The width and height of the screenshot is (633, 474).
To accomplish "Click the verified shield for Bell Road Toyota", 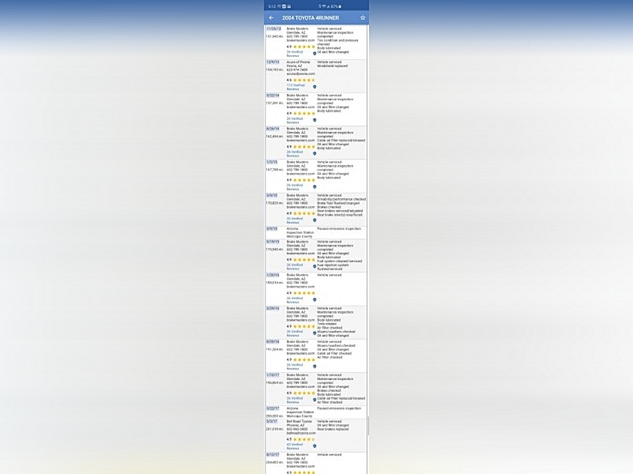I will click(315, 446).
